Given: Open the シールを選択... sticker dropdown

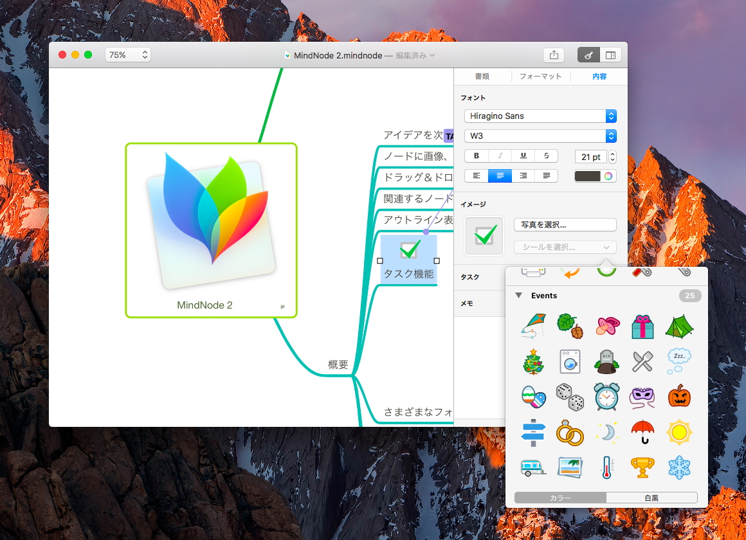Looking at the screenshot, I should point(565,247).
